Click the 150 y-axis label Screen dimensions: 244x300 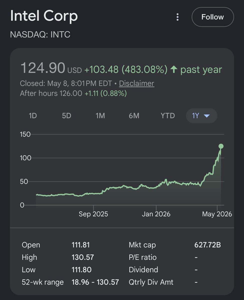(25, 134)
